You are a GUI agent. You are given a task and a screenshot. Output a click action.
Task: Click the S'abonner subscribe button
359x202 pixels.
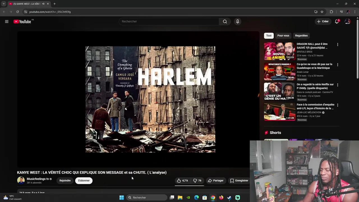84,181
